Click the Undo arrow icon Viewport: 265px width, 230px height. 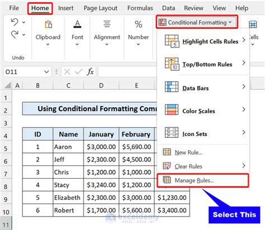pyautogui.click(x=15, y=22)
